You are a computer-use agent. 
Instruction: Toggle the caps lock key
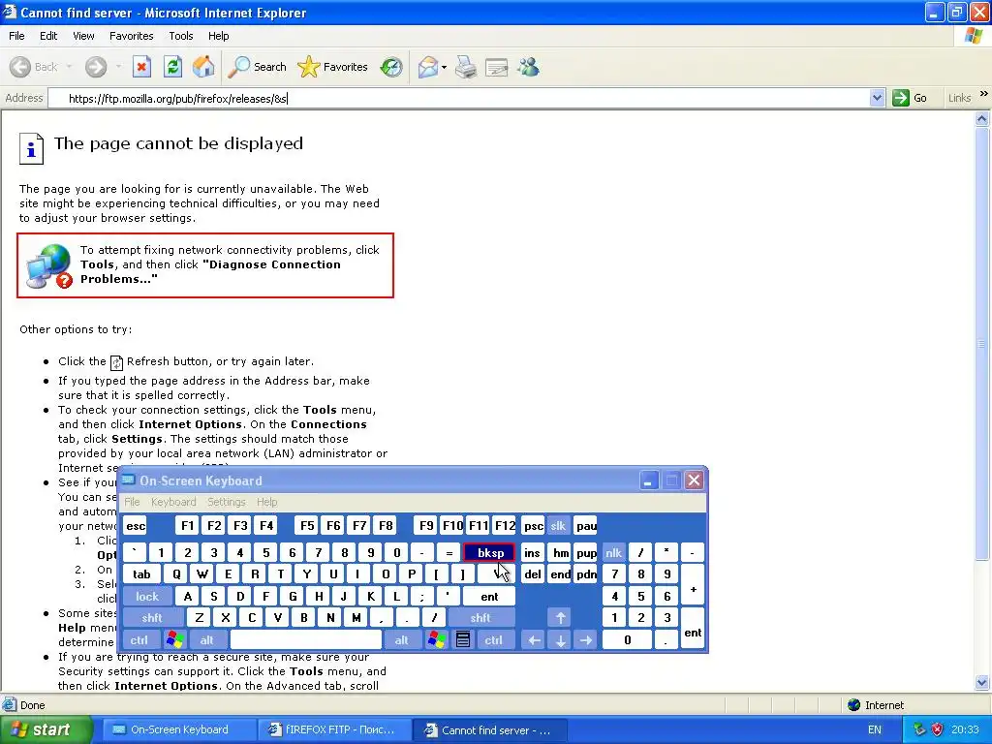[x=147, y=596]
